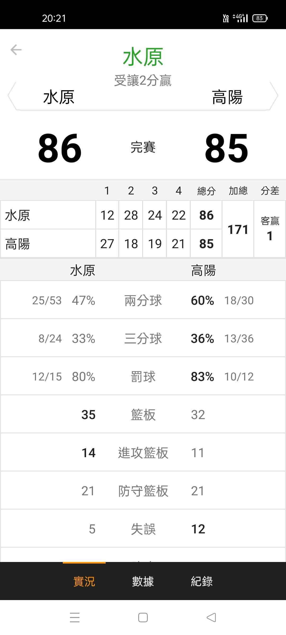The image size is (286, 635).
Task: Tap the 失誤 stat row
Action: coord(143,529)
